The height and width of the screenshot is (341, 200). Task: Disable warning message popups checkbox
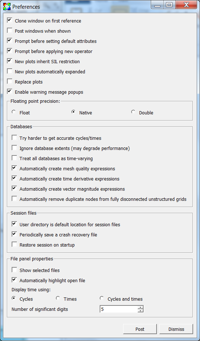point(10,92)
